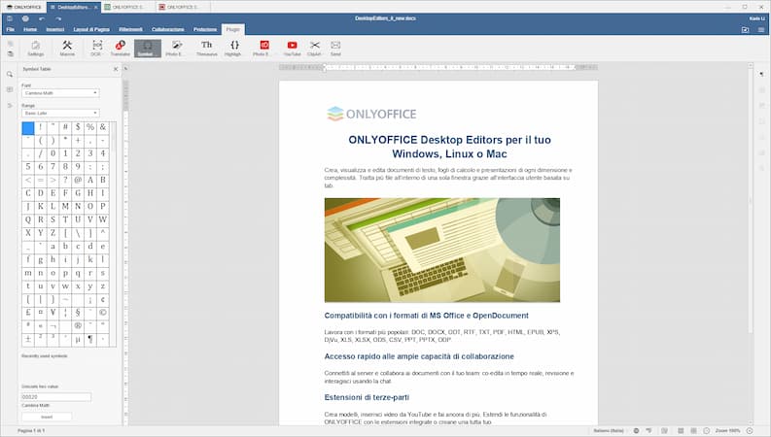Select the Plugin tab

click(x=233, y=29)
